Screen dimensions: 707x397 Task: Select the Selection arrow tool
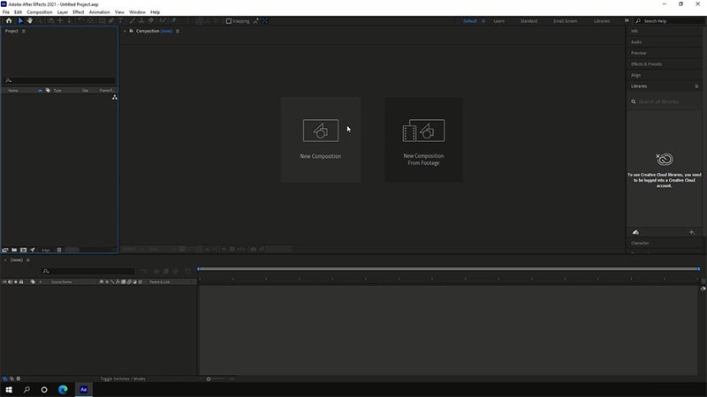click(x=20, y=20)
